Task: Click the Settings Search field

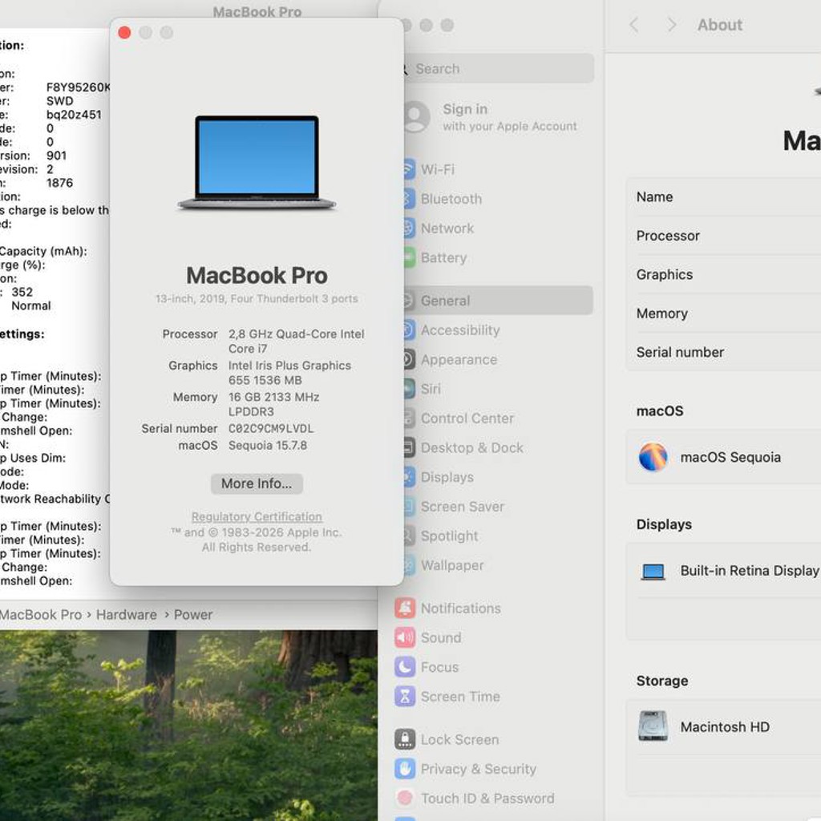Action: [499, 69]
